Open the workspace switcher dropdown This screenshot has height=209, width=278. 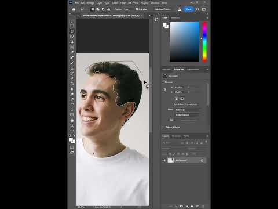click(x=204, y=9)
